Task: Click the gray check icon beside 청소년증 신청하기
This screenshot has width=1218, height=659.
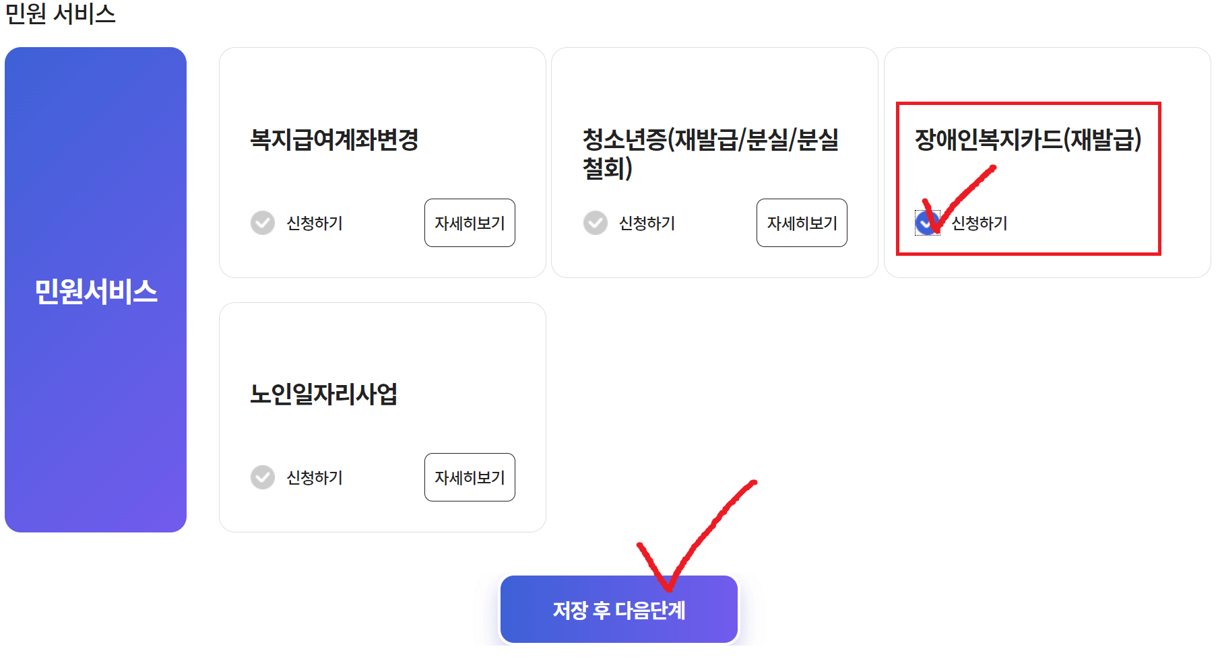Action: click(595, 223)
